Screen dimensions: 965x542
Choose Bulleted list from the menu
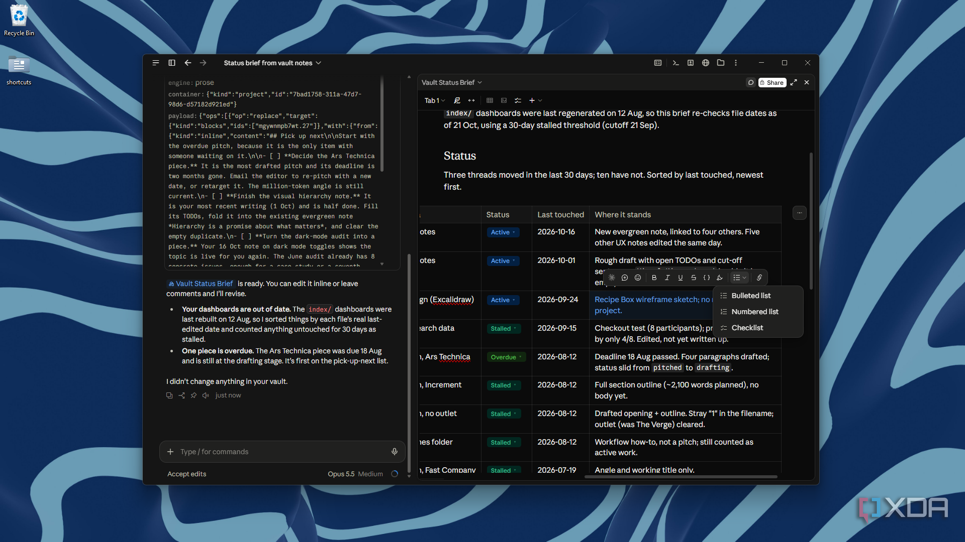point(758,296)
